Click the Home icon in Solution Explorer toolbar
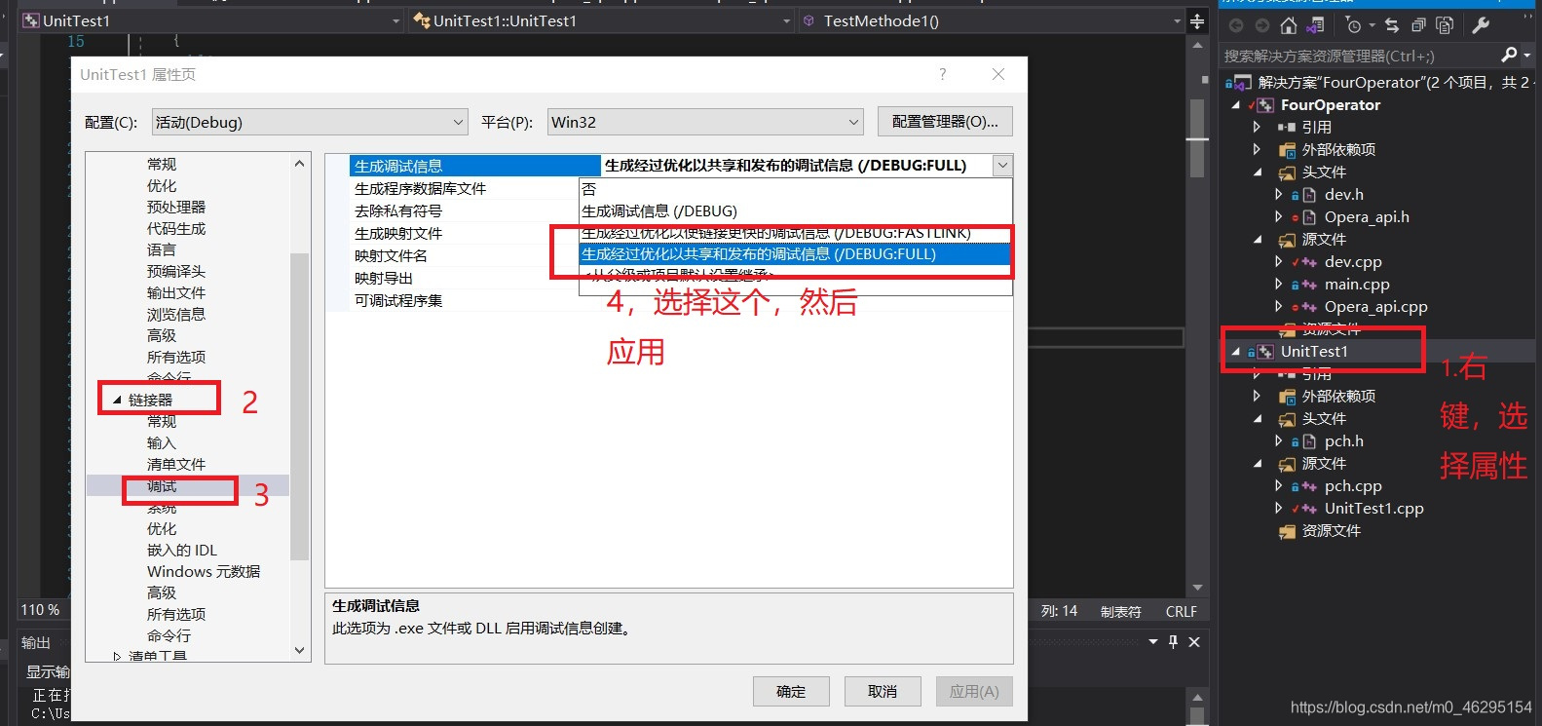 (1289, 25)
